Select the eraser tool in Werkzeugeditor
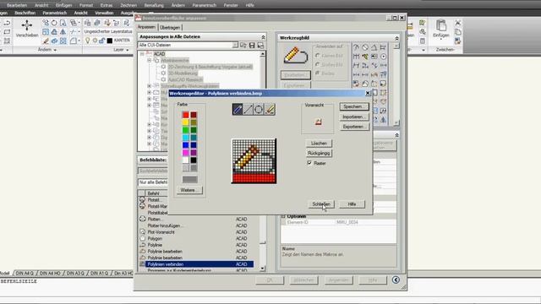The image size is (541, 304). (270, 109)
